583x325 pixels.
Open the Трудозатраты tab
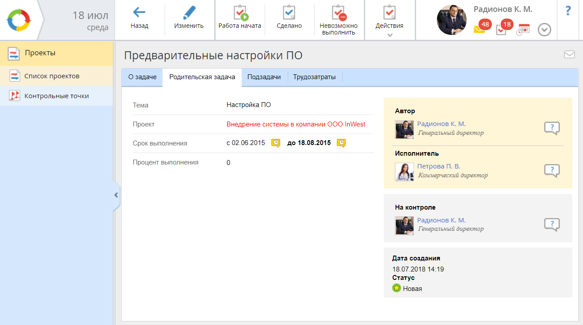coord(314,77)
